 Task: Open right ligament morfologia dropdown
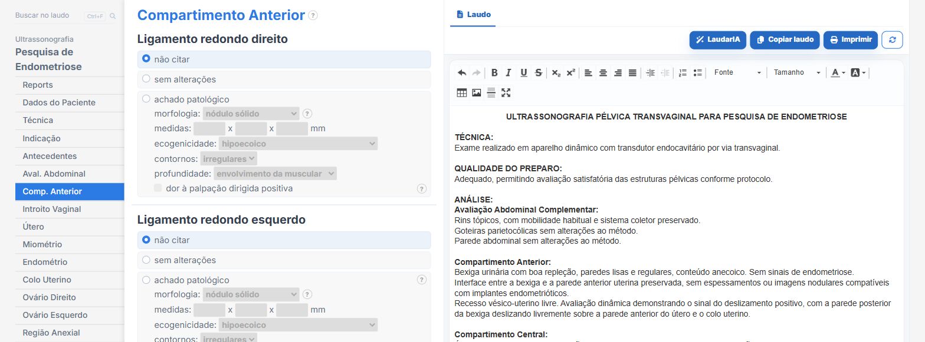point(251,114)
